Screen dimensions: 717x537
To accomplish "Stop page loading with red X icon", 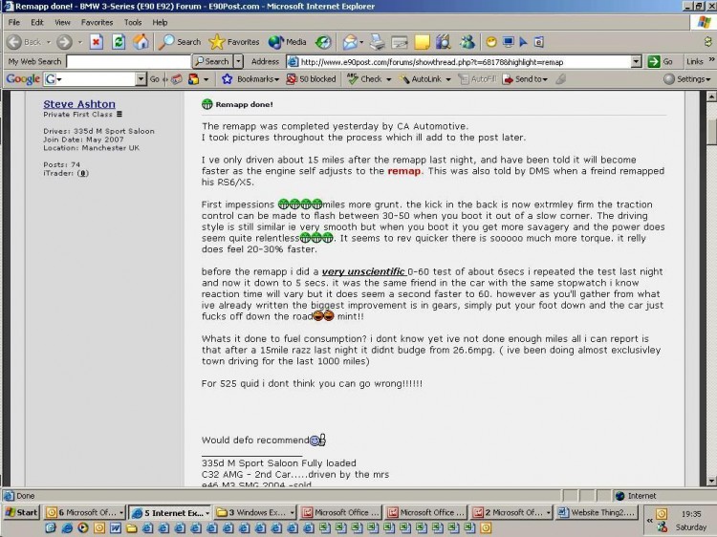I will 96,42.
